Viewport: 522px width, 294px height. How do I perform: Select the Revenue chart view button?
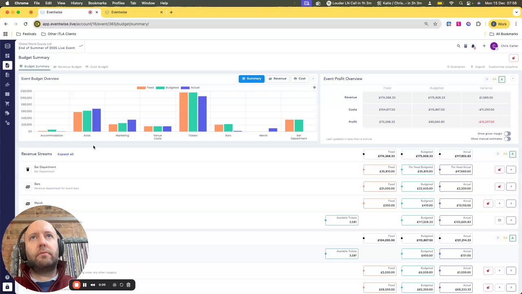[277, 78]
